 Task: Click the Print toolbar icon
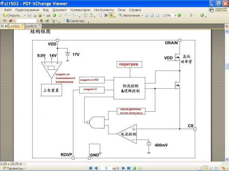coord(35,15)
